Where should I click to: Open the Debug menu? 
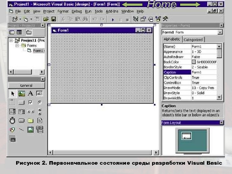pos(77,11)
